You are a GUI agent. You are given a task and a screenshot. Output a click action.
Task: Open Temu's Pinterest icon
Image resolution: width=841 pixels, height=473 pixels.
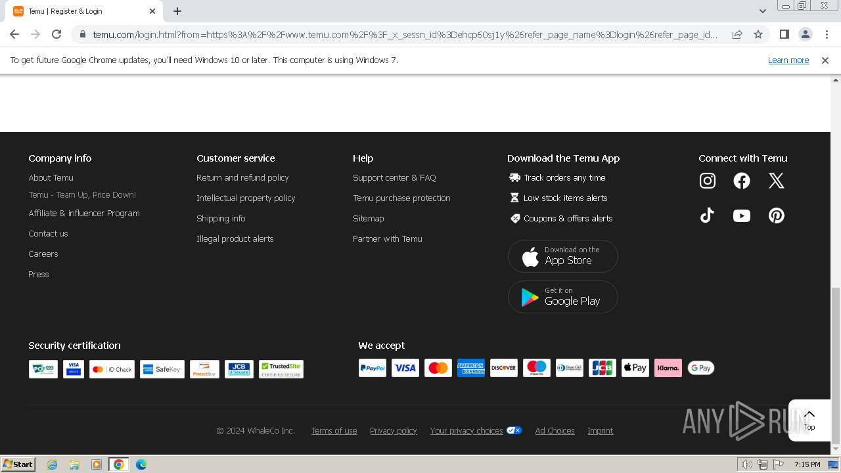(777, 215)
